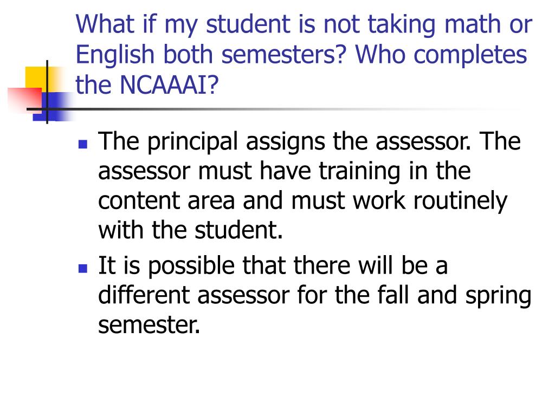Click the text 'The principal assigns the assessor'
Image resolution: width=555 pixels, height=416 pixels.
pos(285,142)
